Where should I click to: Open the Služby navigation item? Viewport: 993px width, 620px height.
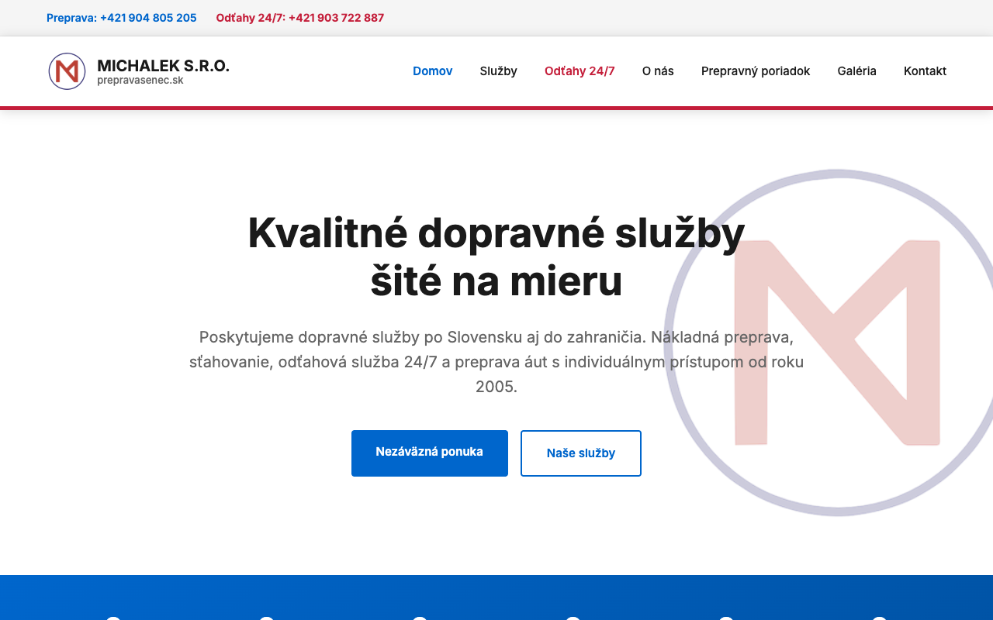point(498,71)
